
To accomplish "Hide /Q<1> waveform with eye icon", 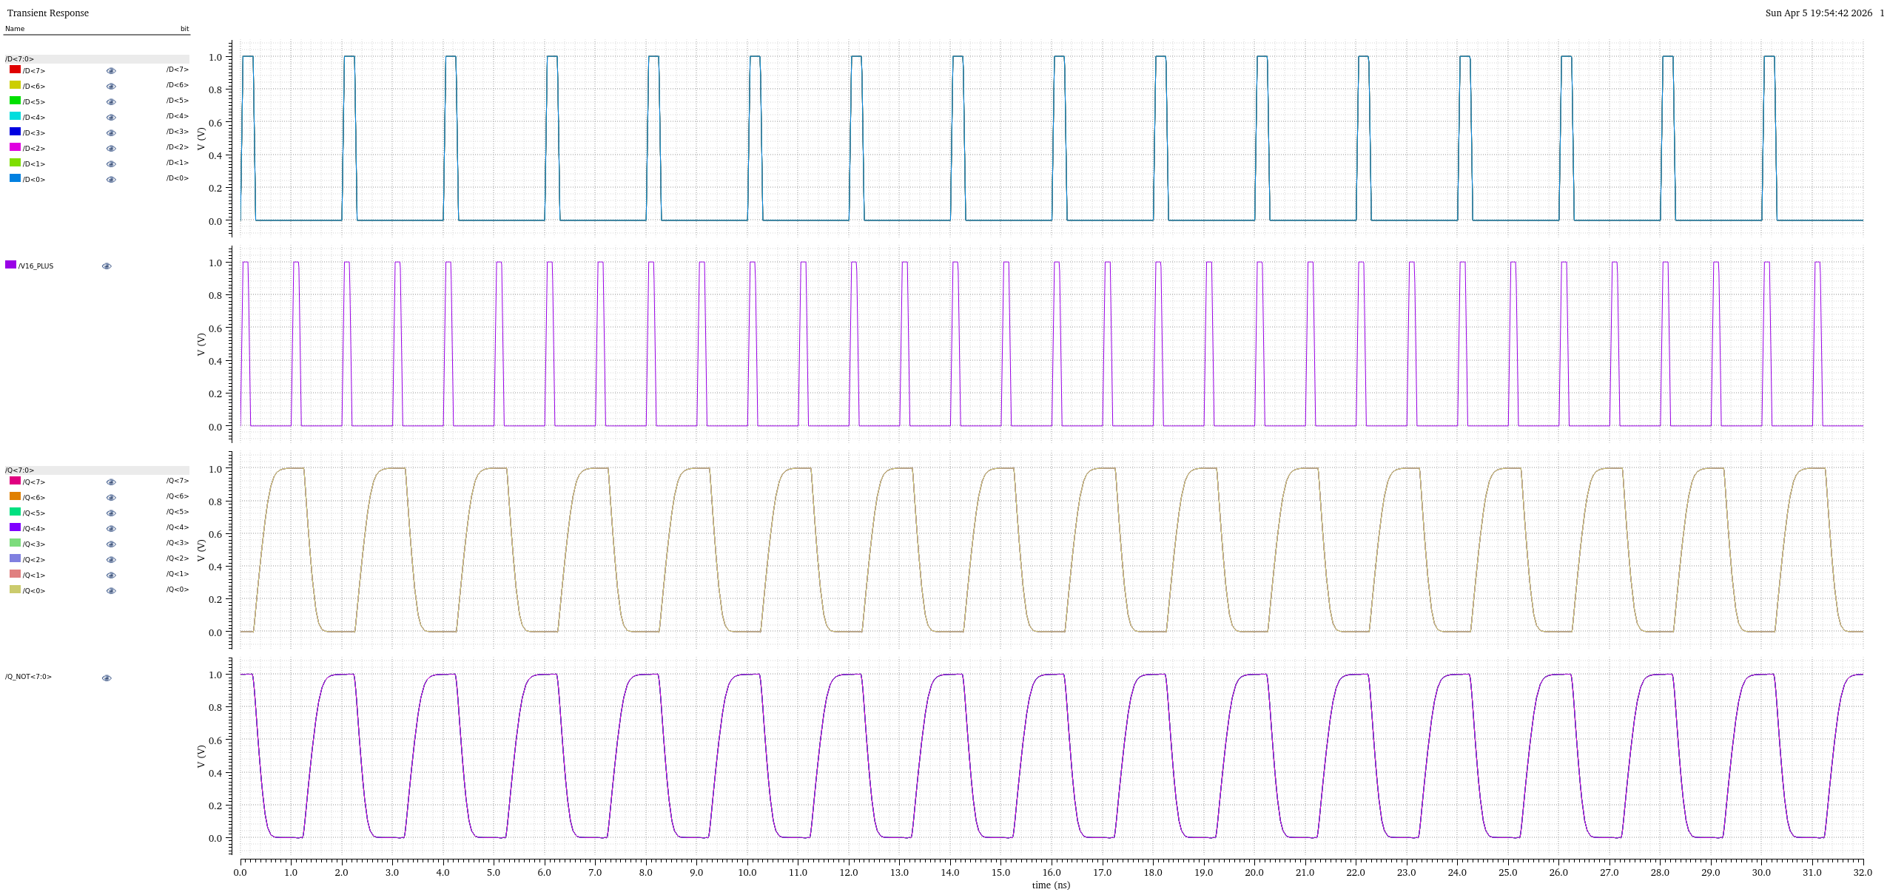I will 111,575.
